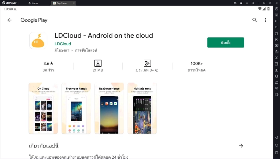Click the 10:40 clock in the status bar
This screenshot has height=159, width=280.
pos(10,9)
